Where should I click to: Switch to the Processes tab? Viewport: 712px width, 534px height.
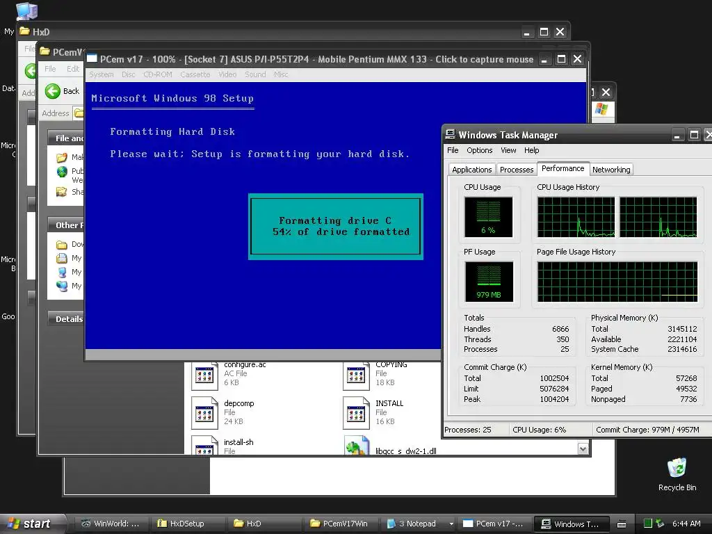click(x=517, y=170)
